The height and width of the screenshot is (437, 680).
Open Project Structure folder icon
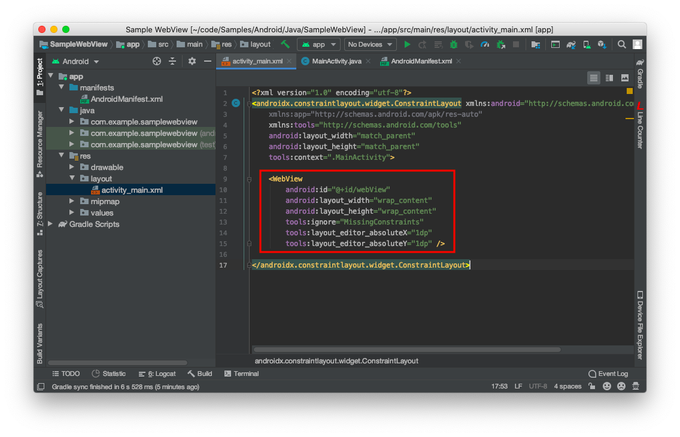pyautogui.click(x=536, y=44)
